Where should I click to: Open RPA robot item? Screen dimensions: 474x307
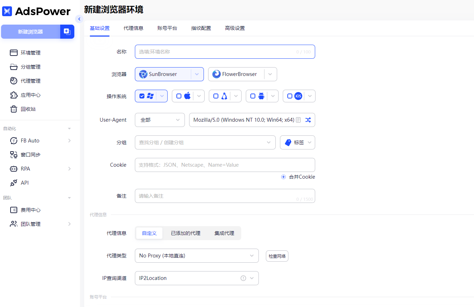click(40, 169)
